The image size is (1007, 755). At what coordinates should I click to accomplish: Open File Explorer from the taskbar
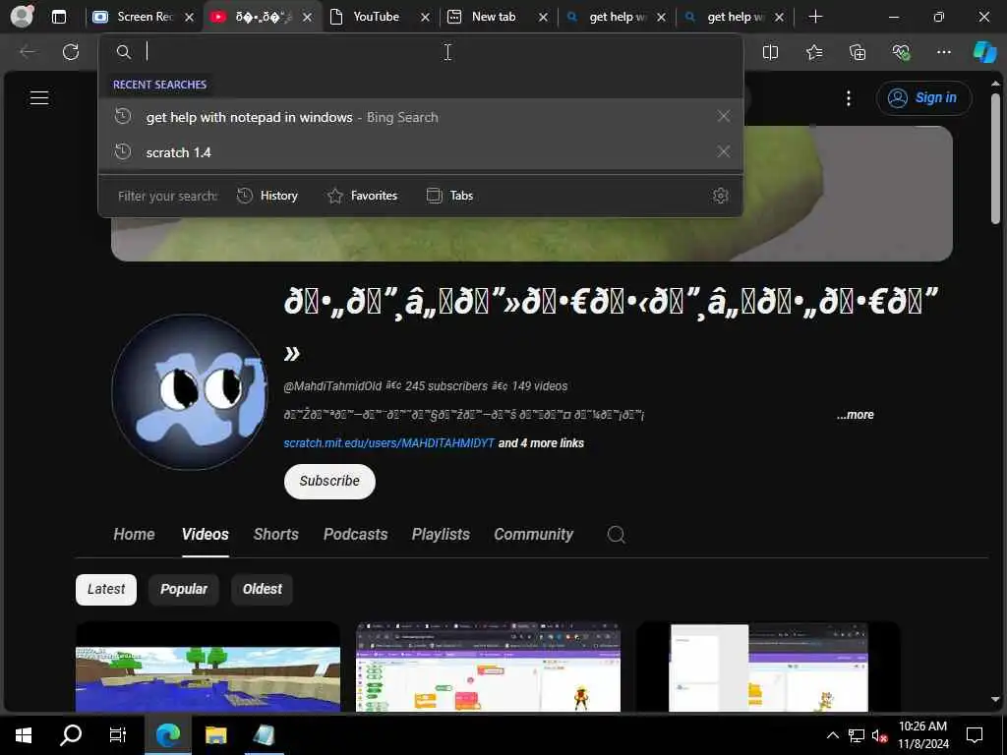[215, 734]
